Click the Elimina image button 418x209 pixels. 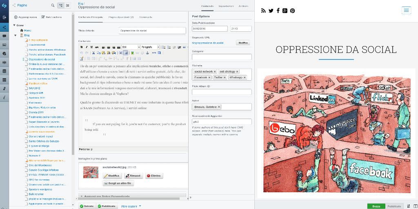pyautogui.click(x=154, y=176)
